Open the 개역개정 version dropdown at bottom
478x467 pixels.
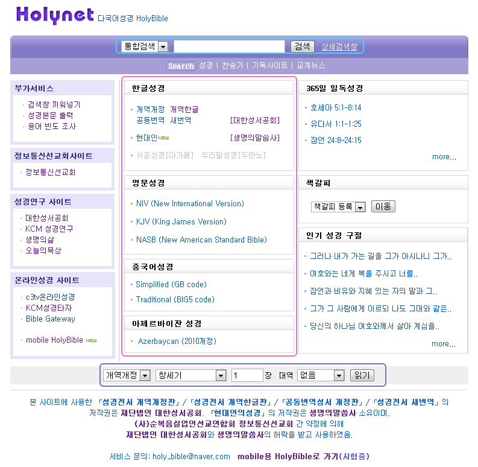(127, 375)
